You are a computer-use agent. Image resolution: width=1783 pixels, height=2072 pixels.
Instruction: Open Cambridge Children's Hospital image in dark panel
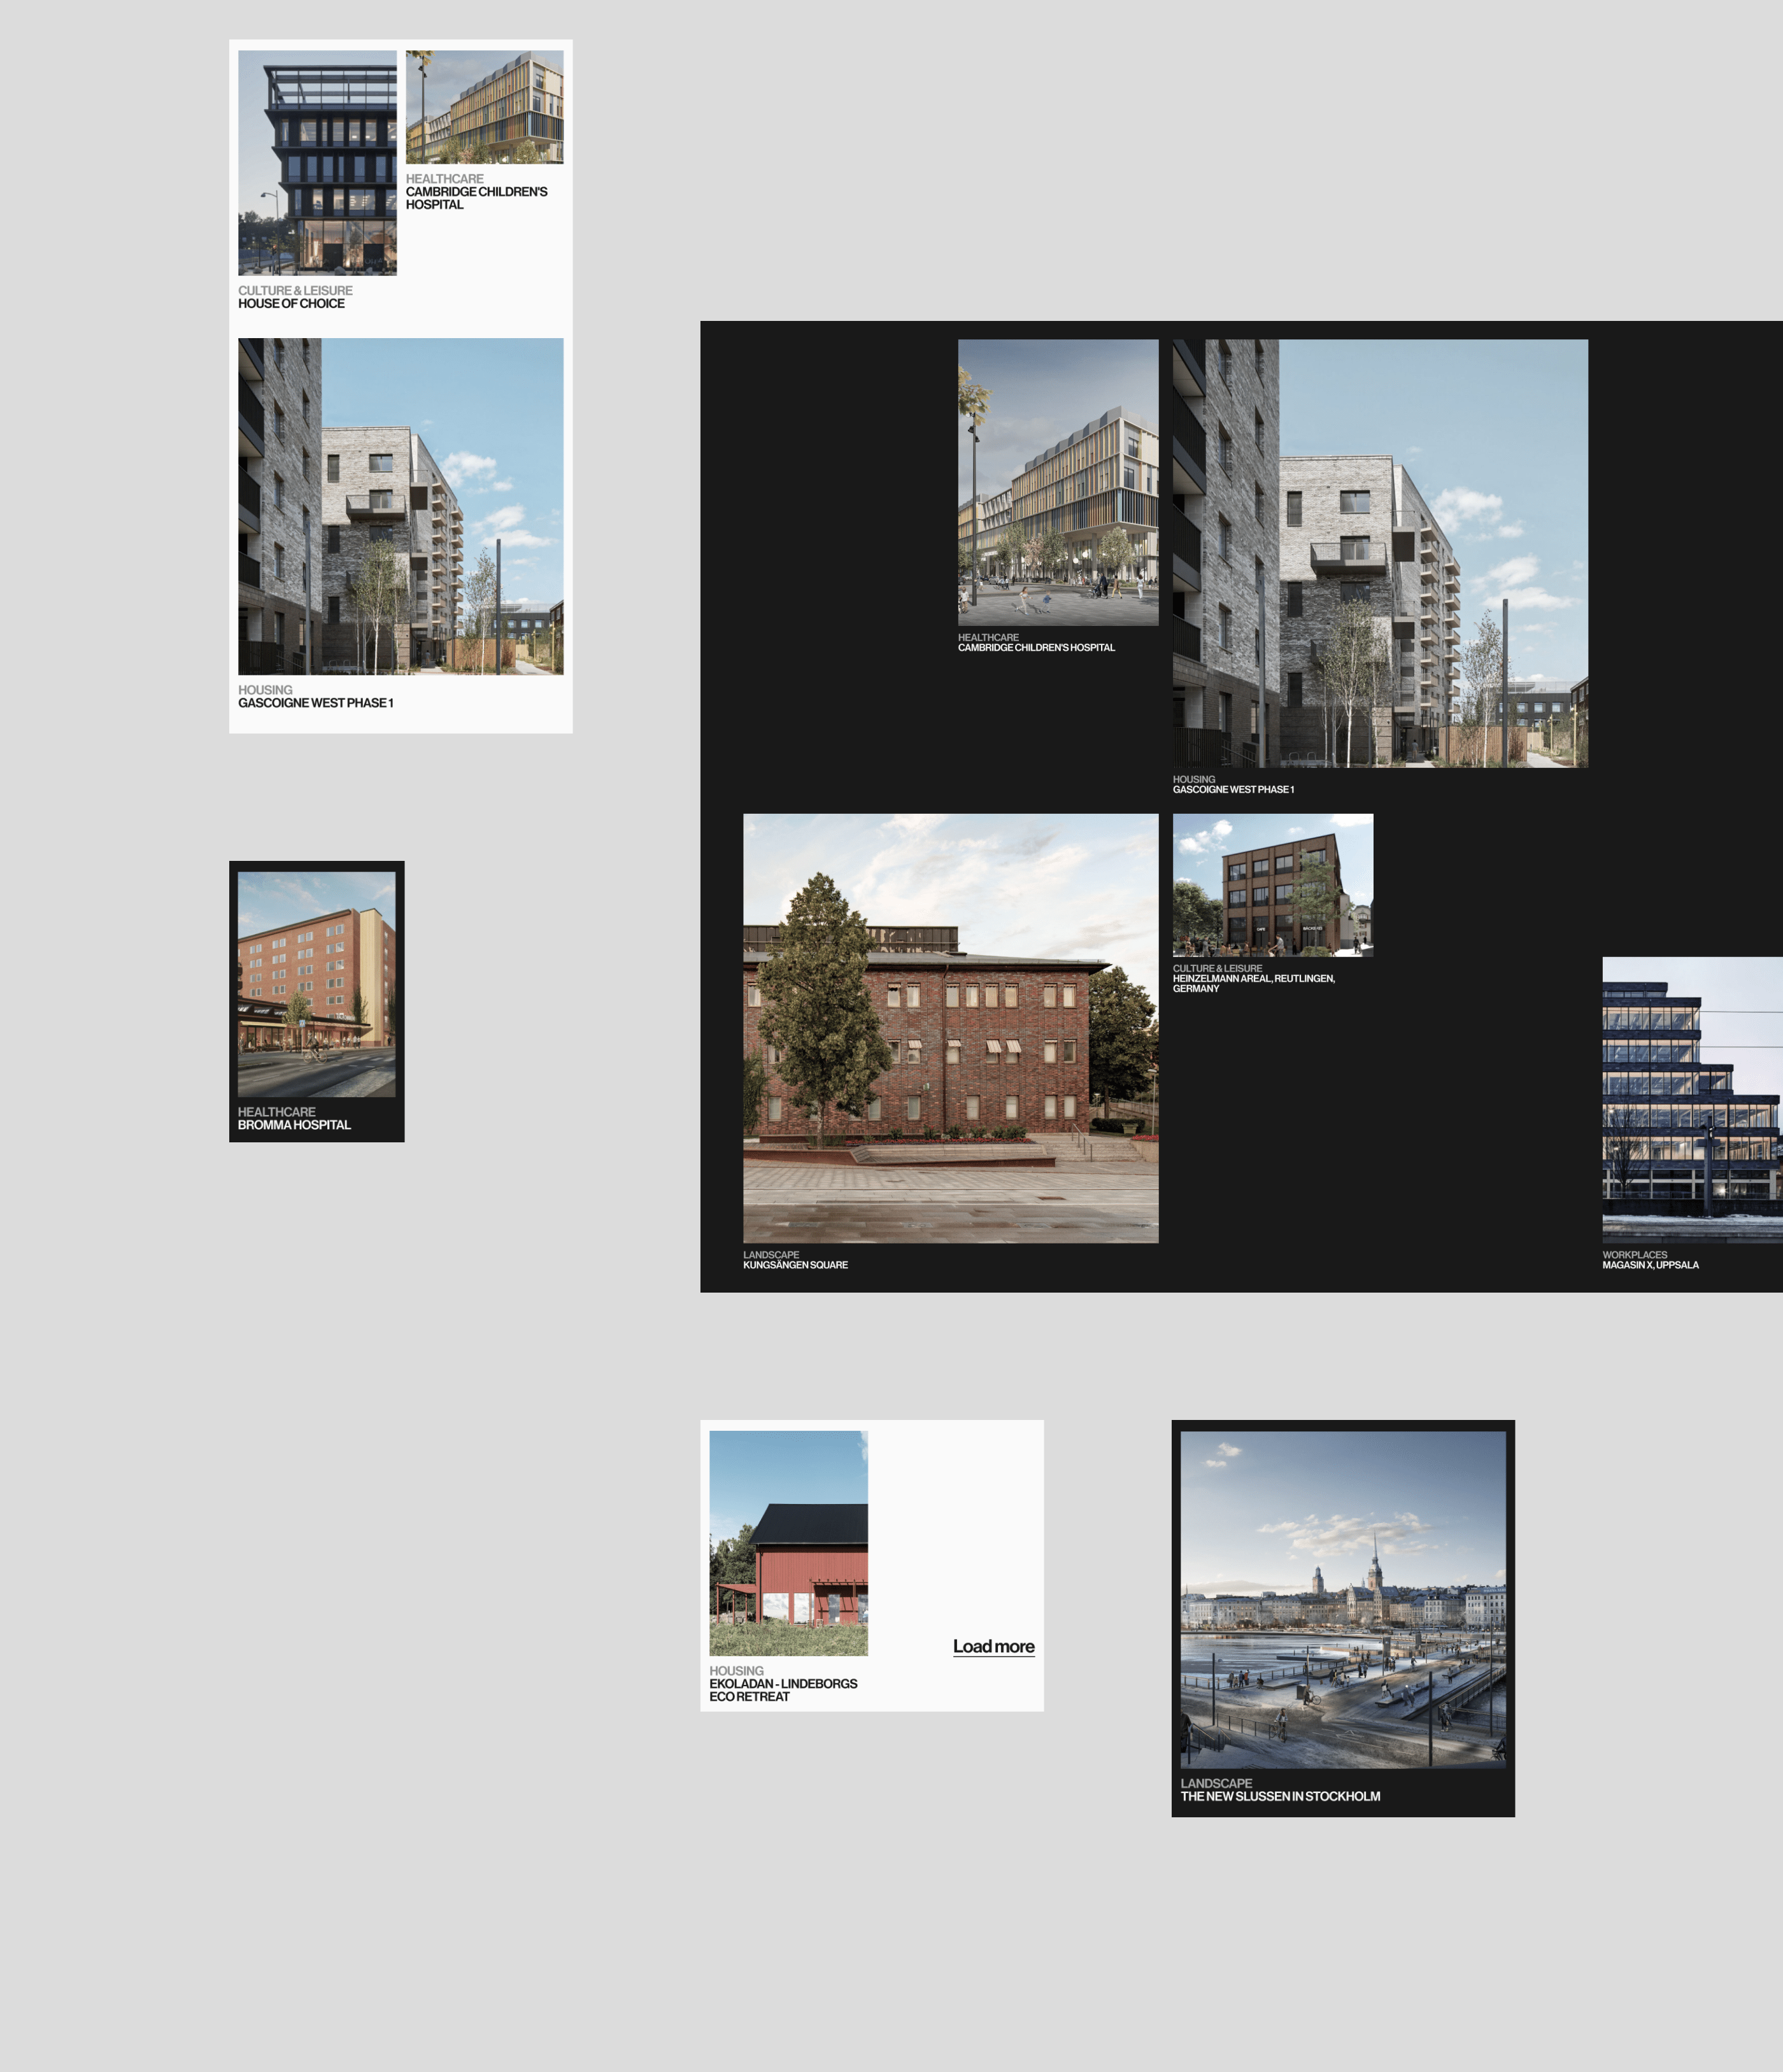1058,482
